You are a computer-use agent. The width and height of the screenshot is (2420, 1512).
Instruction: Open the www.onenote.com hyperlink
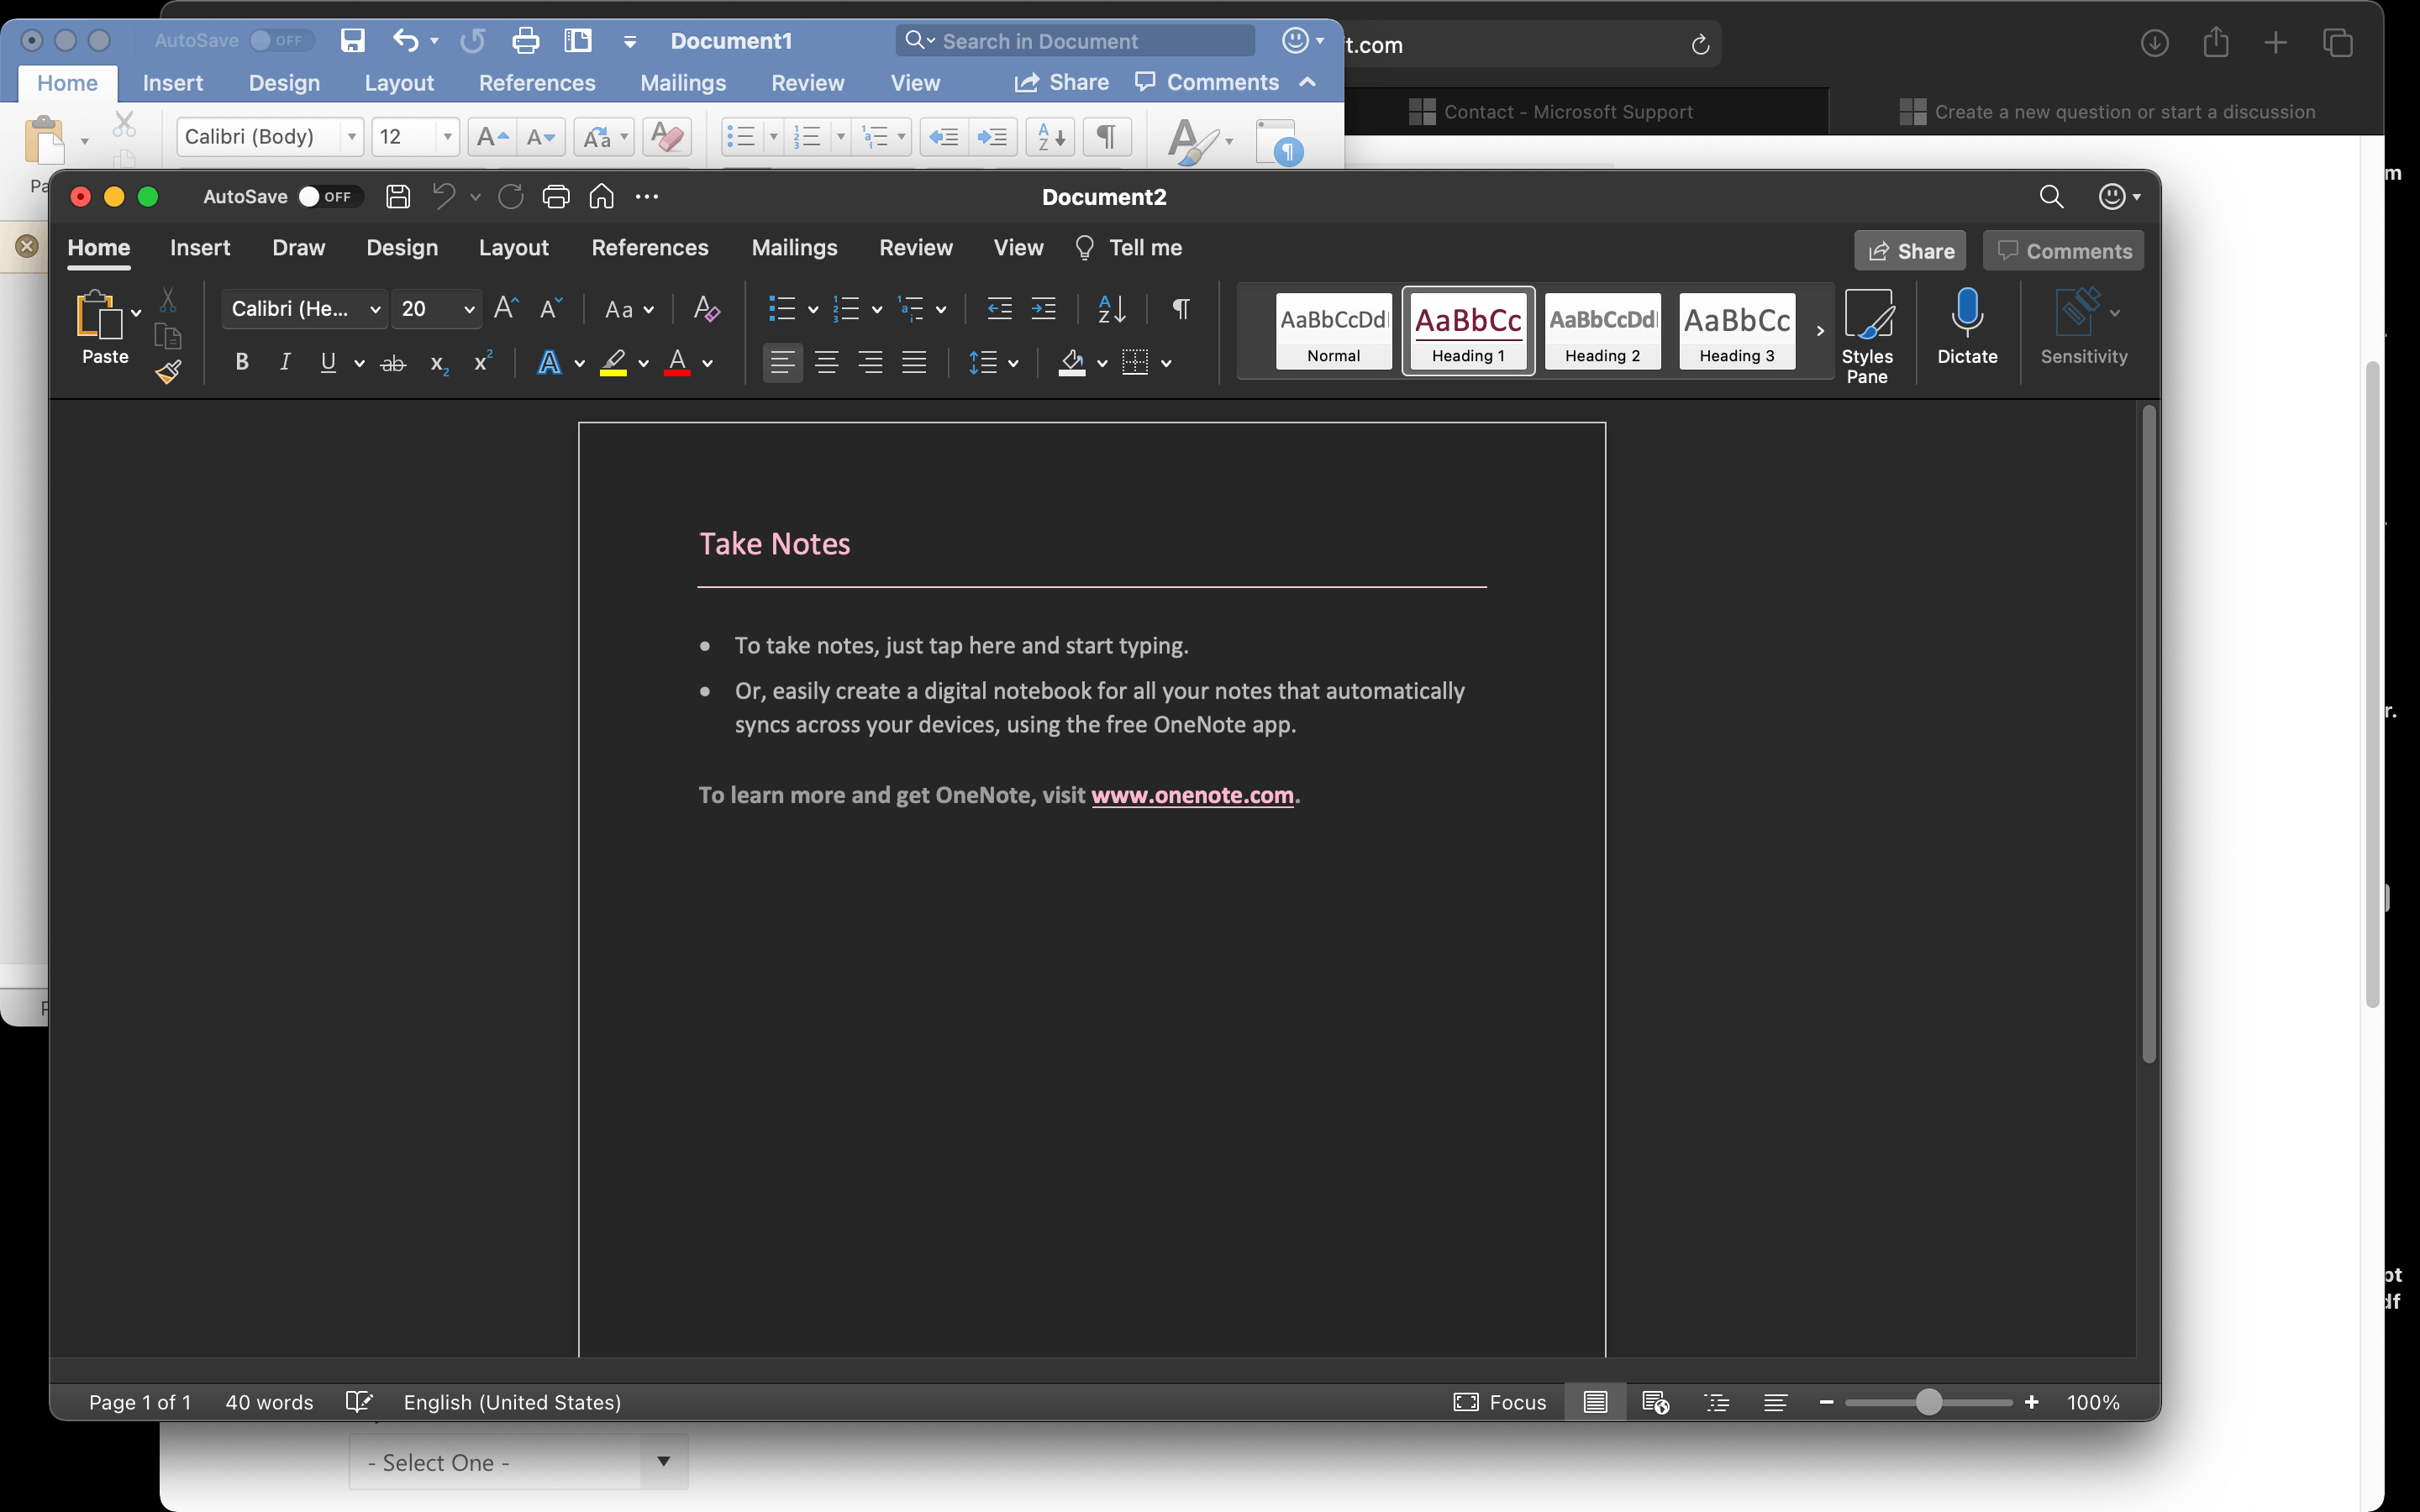[x=1192, y=795]
